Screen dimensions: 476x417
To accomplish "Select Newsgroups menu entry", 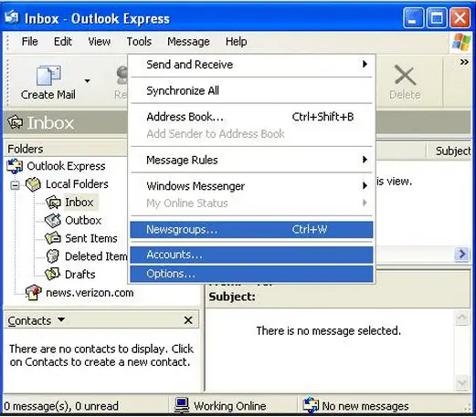I will tap(251, 230).
